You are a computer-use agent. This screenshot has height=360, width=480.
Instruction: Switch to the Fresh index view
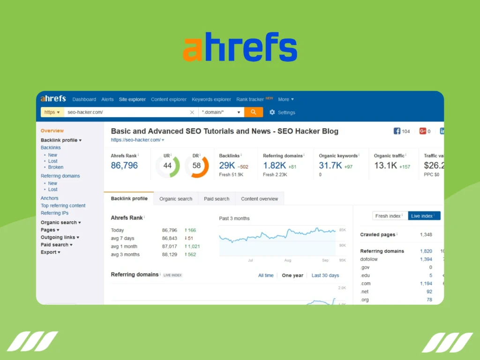(x=389, y=216)
